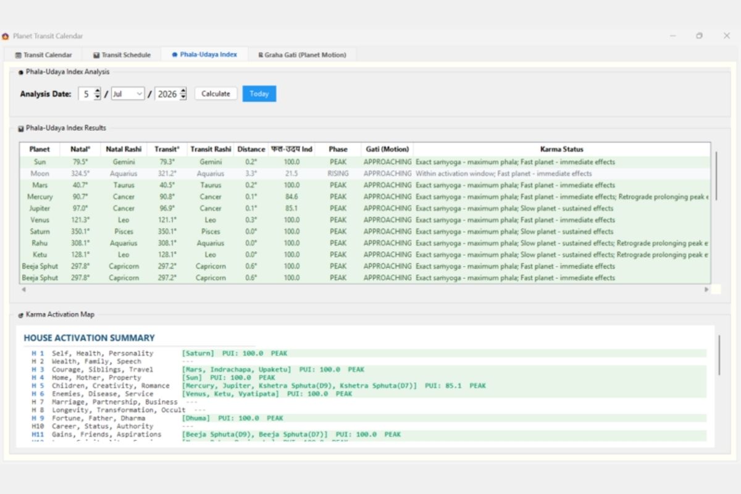Click the Karma Activation Map vertical scrollbar
The height and width of the screenshot is (494, 741).
pyautogui.click(x=719, y=355)
